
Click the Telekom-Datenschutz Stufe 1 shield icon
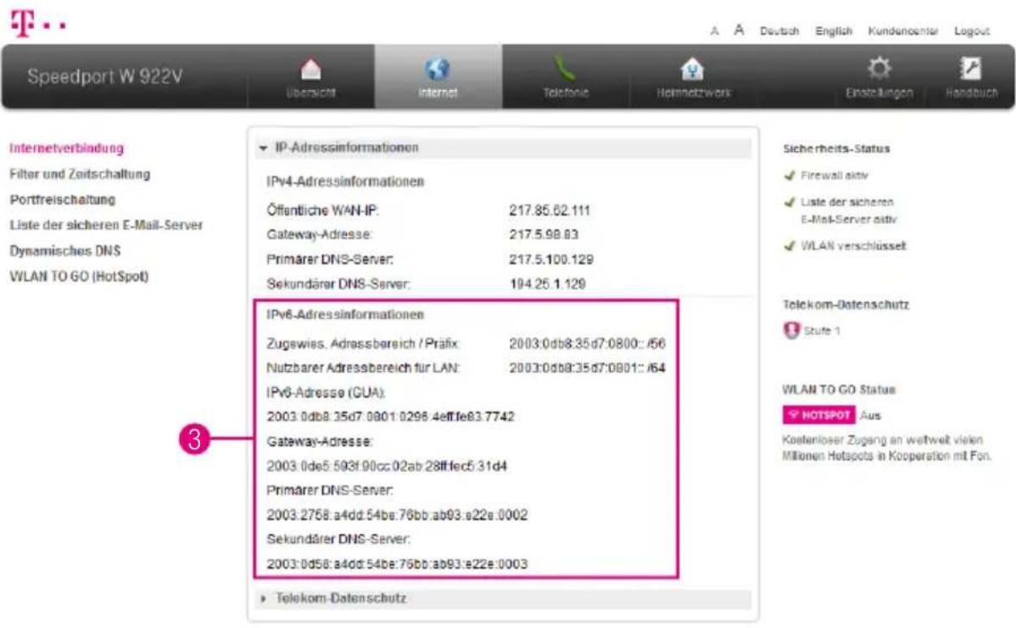791,330
